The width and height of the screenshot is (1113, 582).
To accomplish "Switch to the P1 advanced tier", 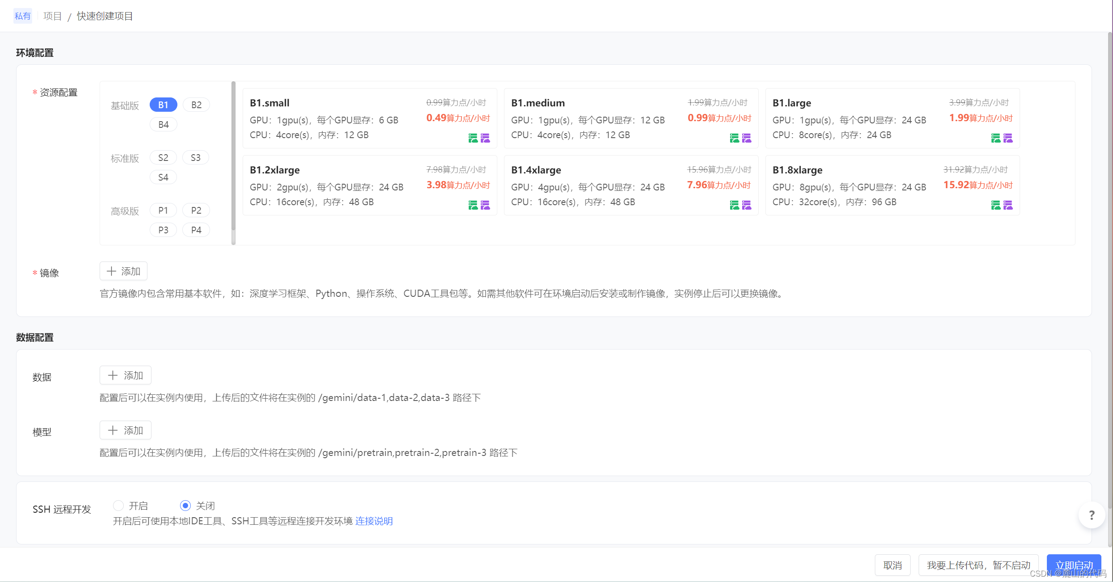I will click(163, 211).
